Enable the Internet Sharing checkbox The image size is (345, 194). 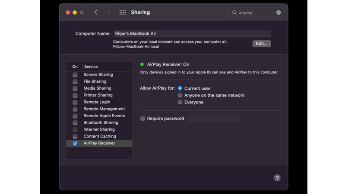(75, 130)
